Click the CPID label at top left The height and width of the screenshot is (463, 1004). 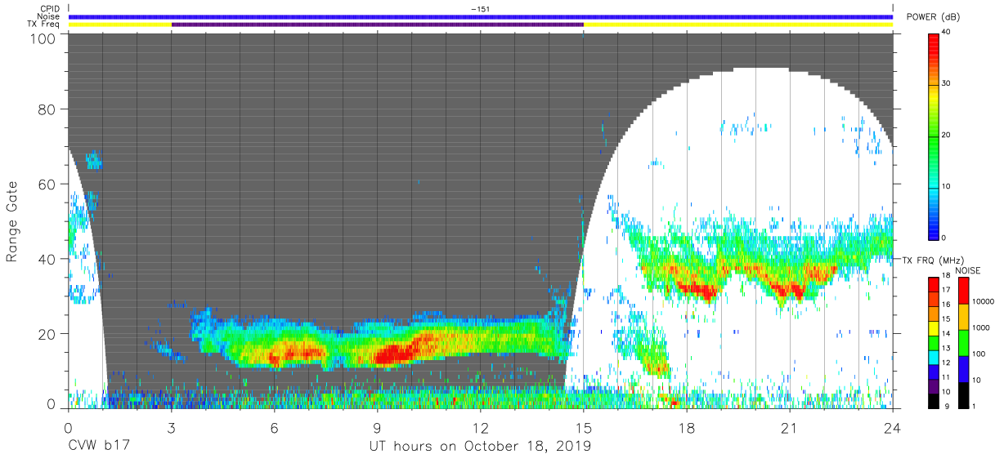(48, 9)
